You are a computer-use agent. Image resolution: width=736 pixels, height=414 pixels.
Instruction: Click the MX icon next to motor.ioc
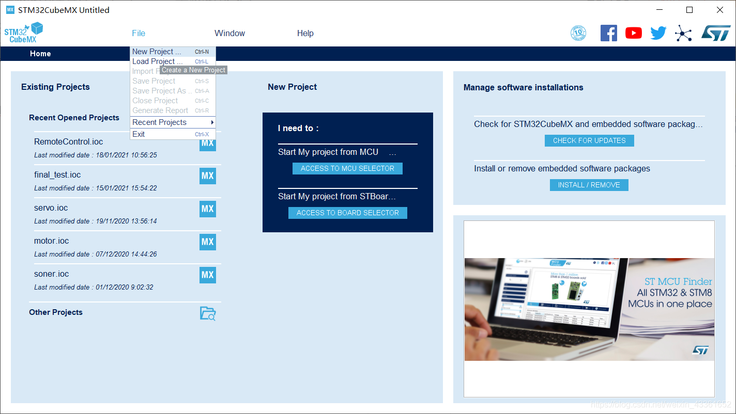coord(208,242)
